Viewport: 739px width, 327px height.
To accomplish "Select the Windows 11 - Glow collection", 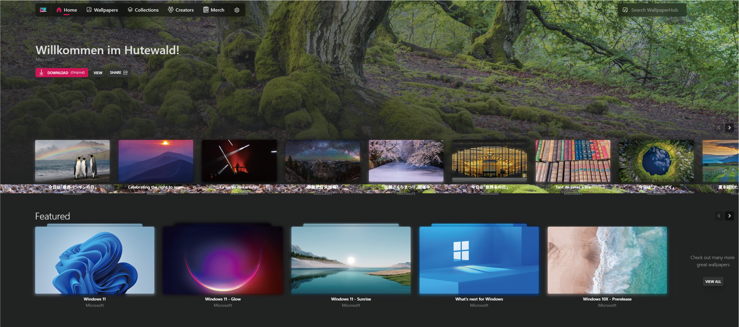I will (x=223, y=260).
